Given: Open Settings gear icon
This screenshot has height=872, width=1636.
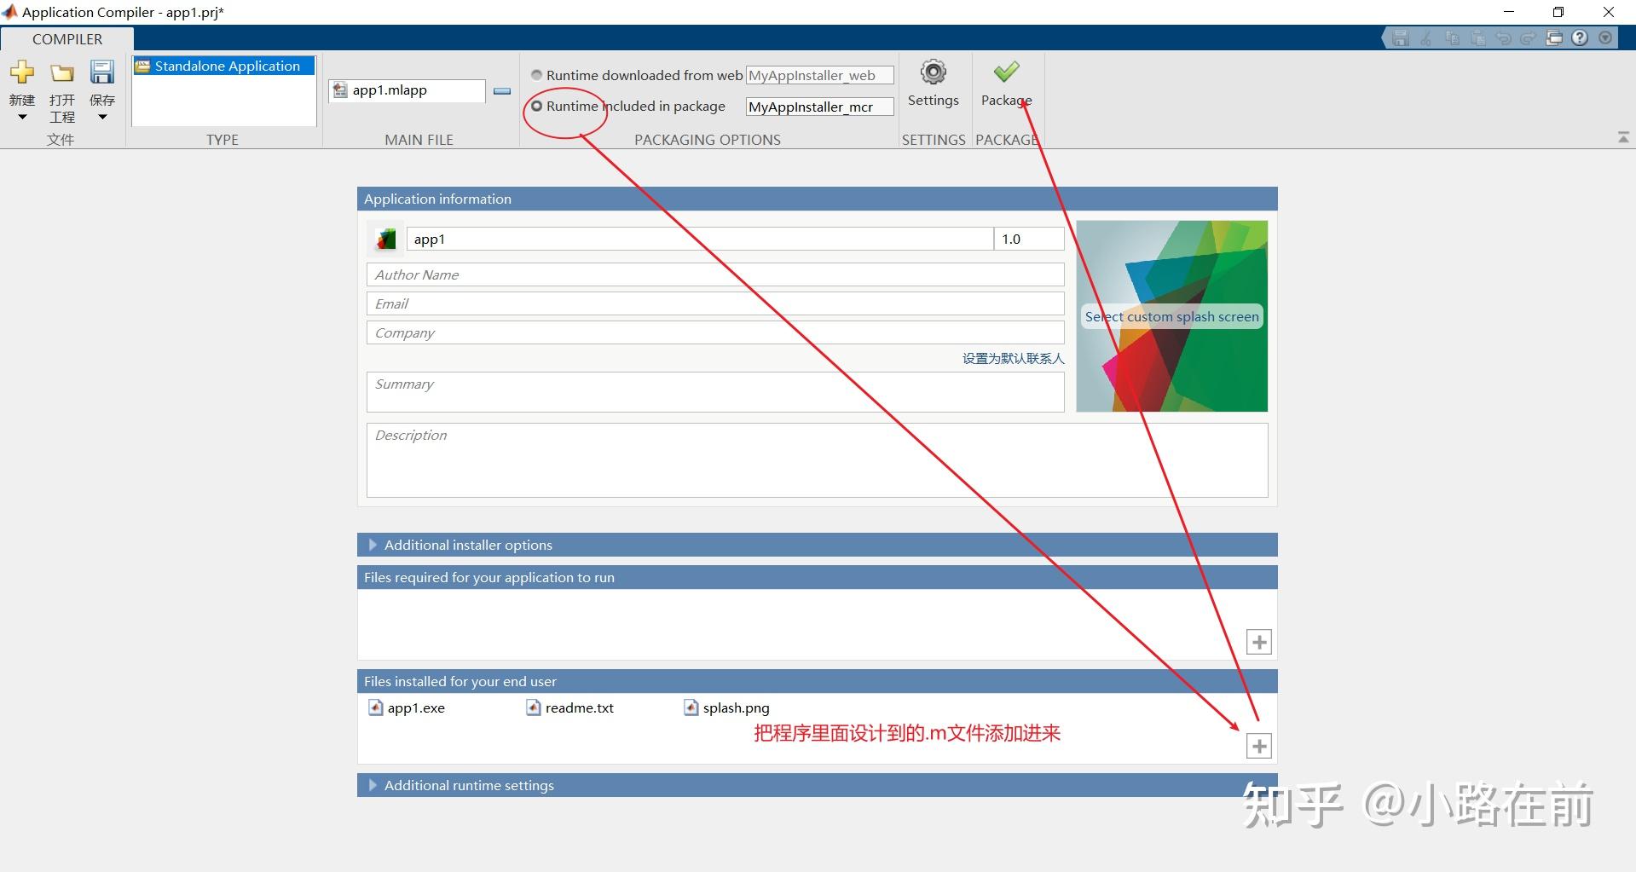Looking at the screenshot, I should tap(934, 72).
